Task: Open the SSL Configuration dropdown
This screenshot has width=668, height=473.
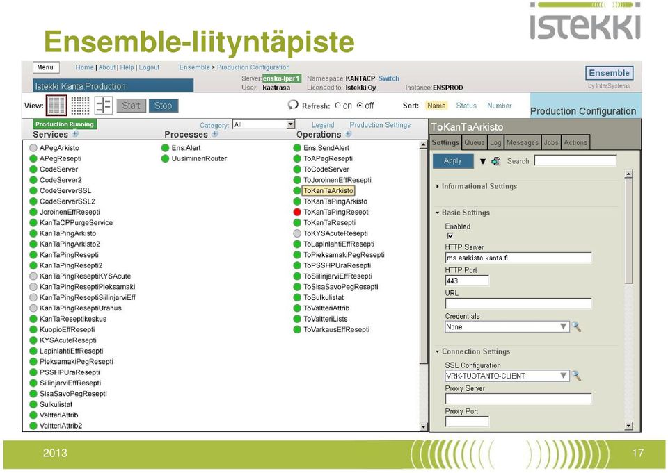Action: [507, 376]
